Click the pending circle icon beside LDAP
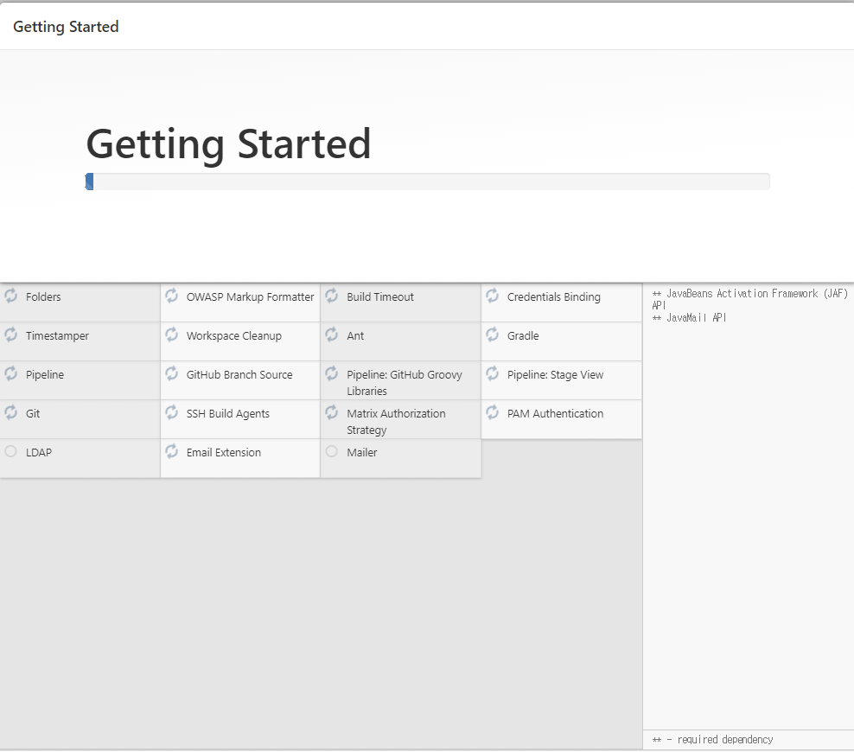The width and height of the screenshot is (854, 752). click(11, 451)
